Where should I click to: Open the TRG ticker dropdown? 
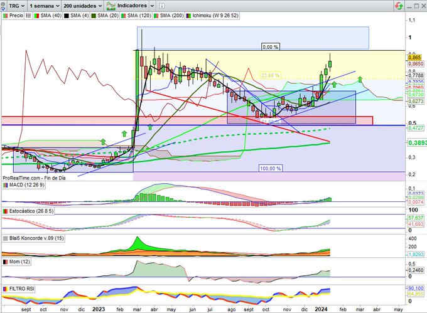pyautogui.click(x=16, y=6)
